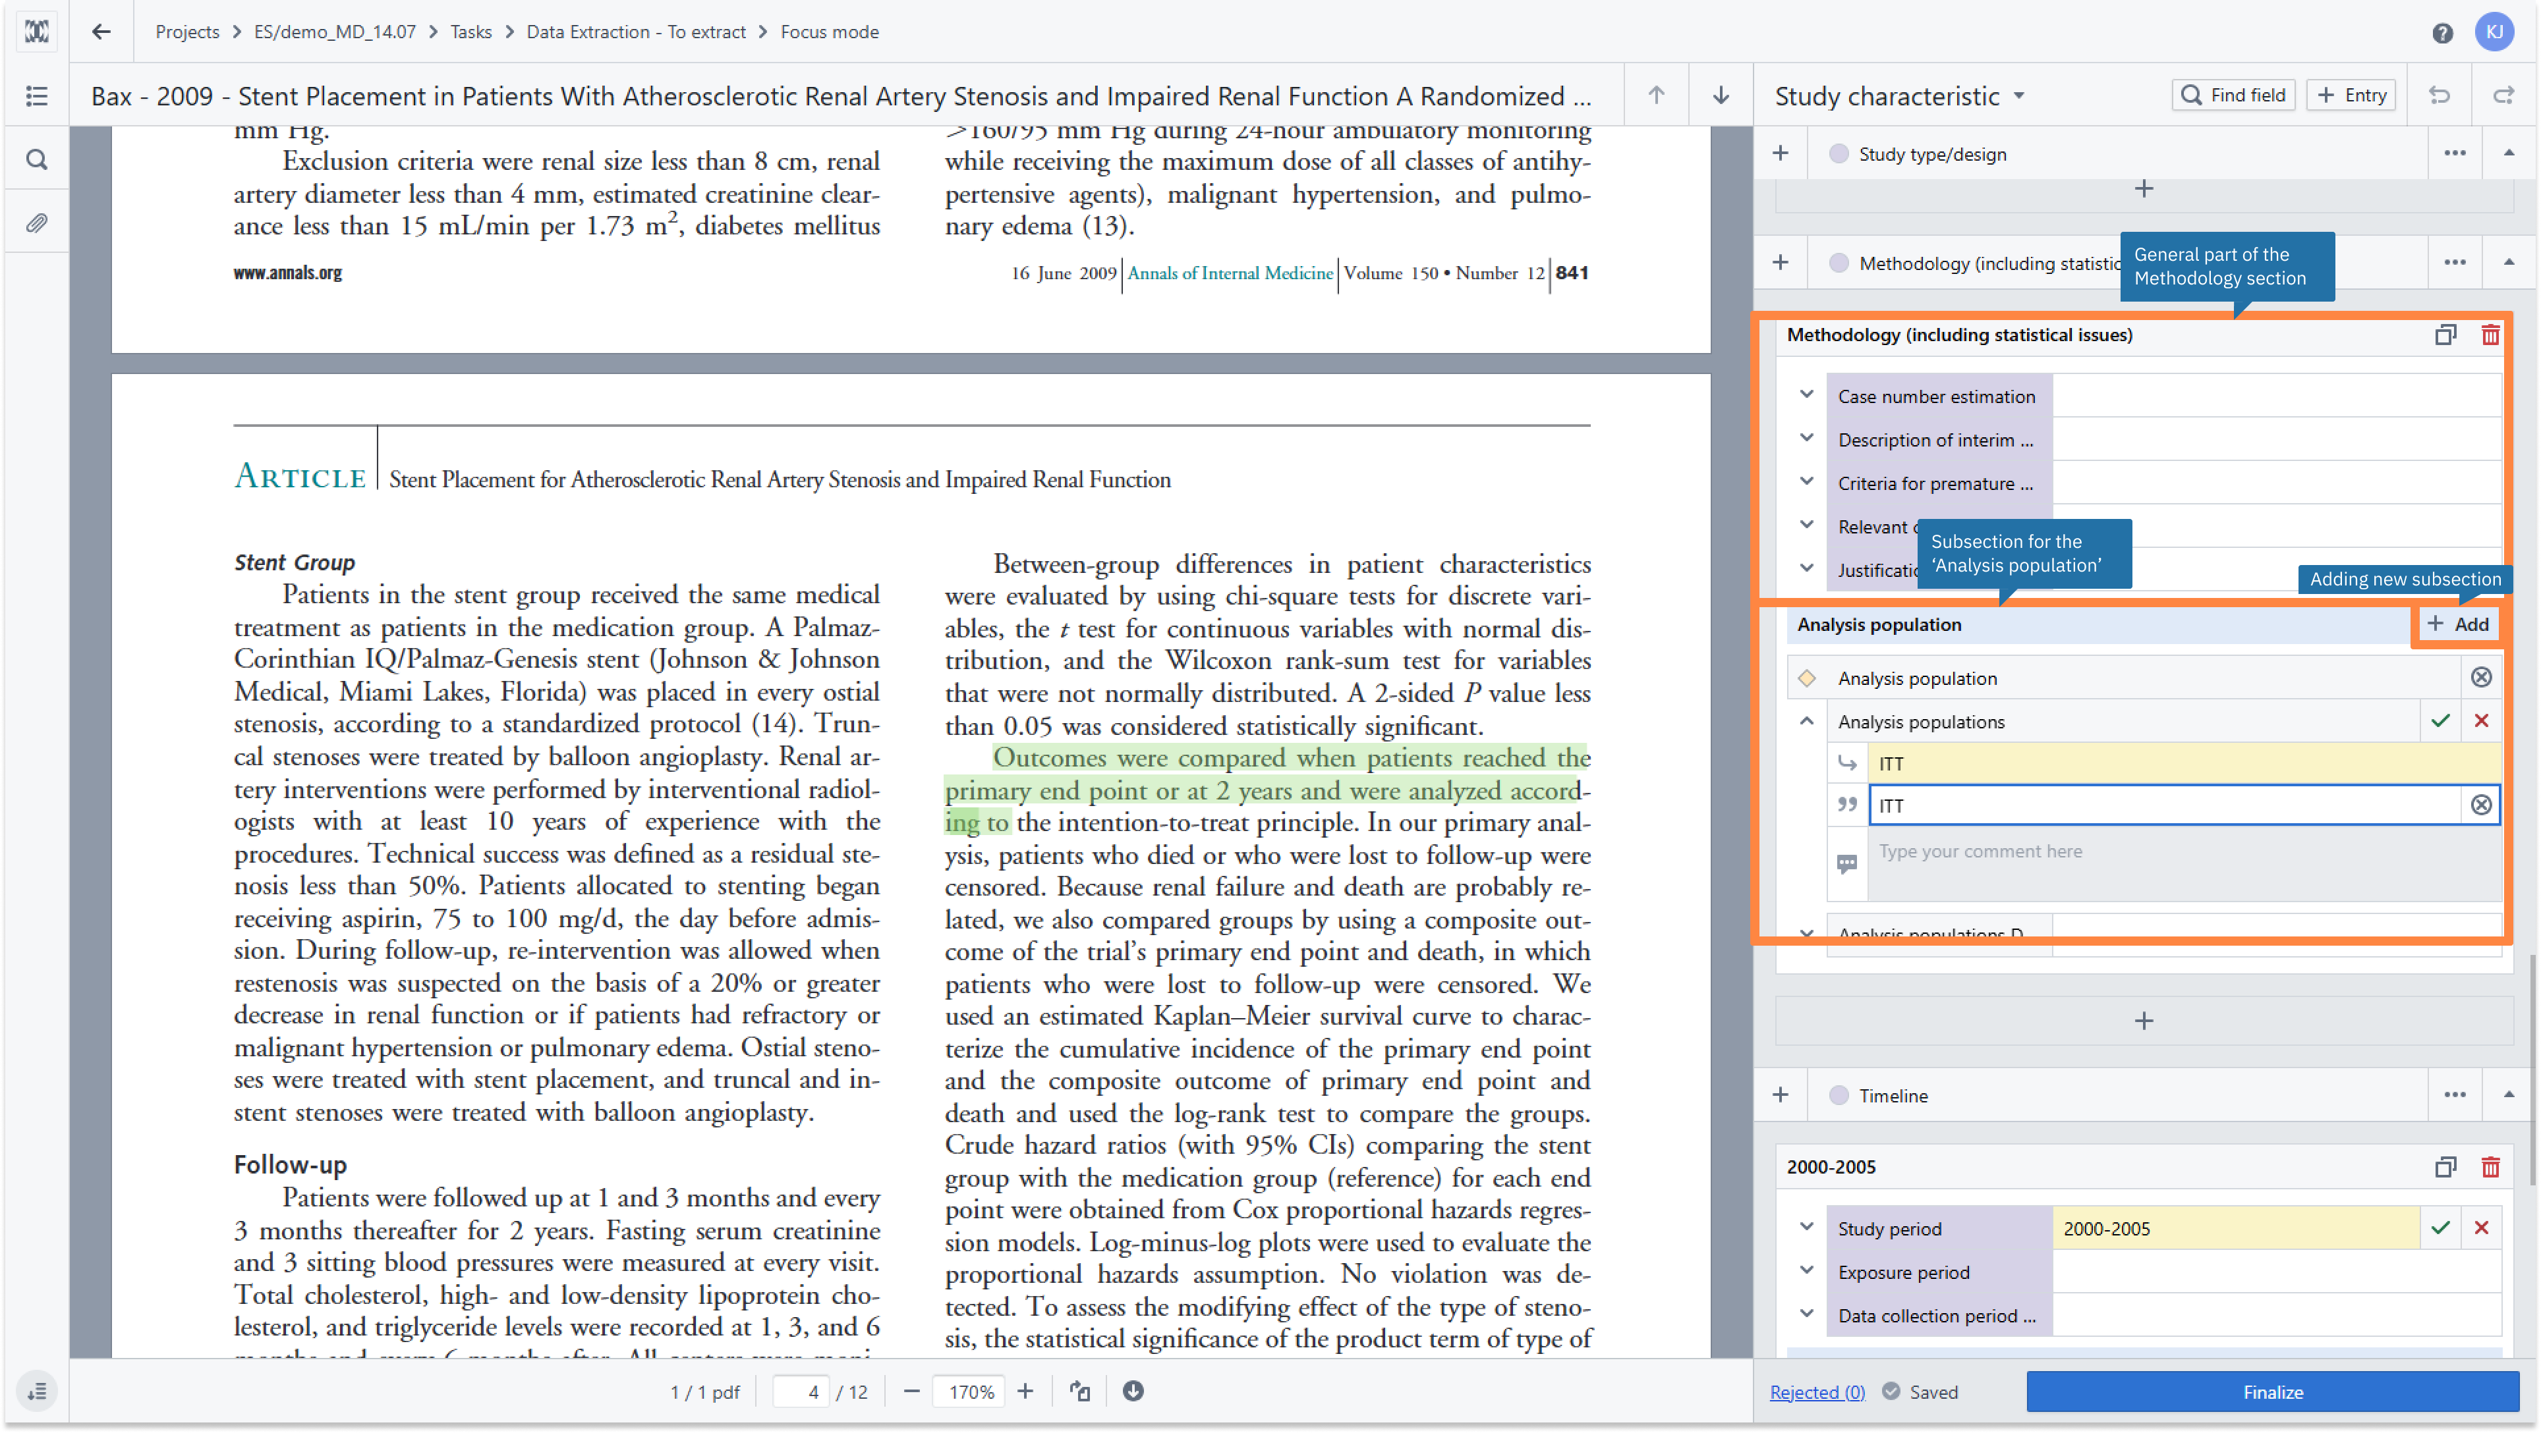
Task: Toggle the Study type/design status circle
Action: (1839, 153)
